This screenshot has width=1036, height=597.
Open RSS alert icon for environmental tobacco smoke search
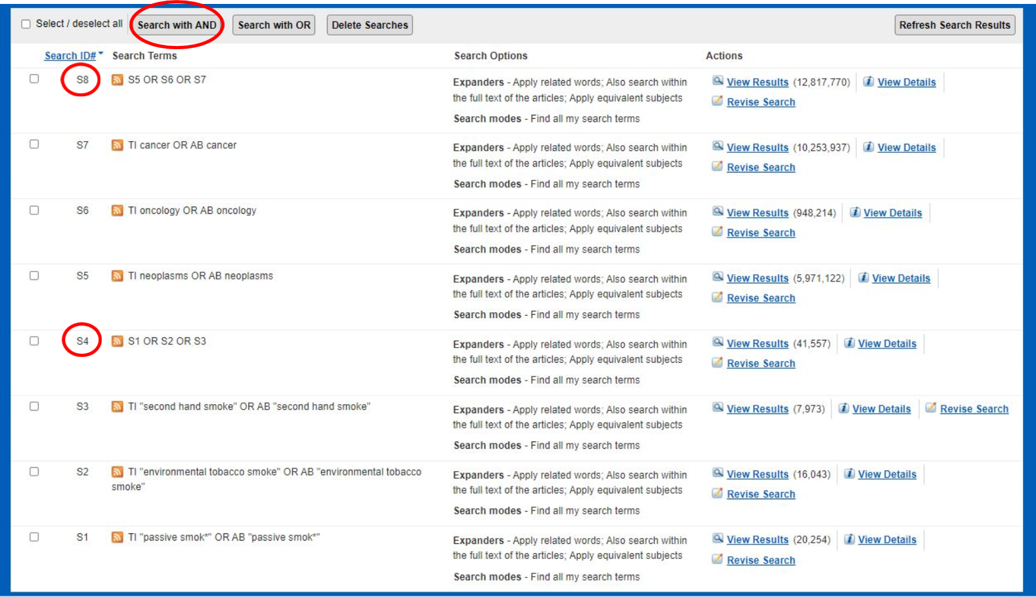[118, 472]
